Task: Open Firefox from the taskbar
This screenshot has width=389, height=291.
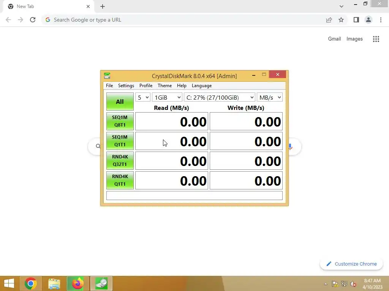Action: point(77,283)
